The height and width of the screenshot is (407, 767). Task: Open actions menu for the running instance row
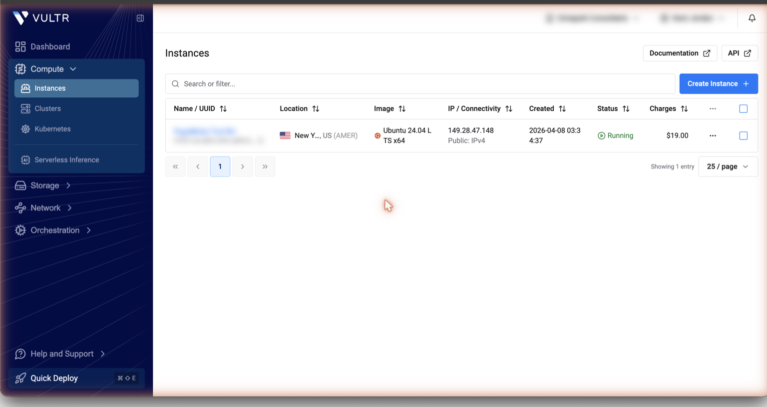(713, 136)
